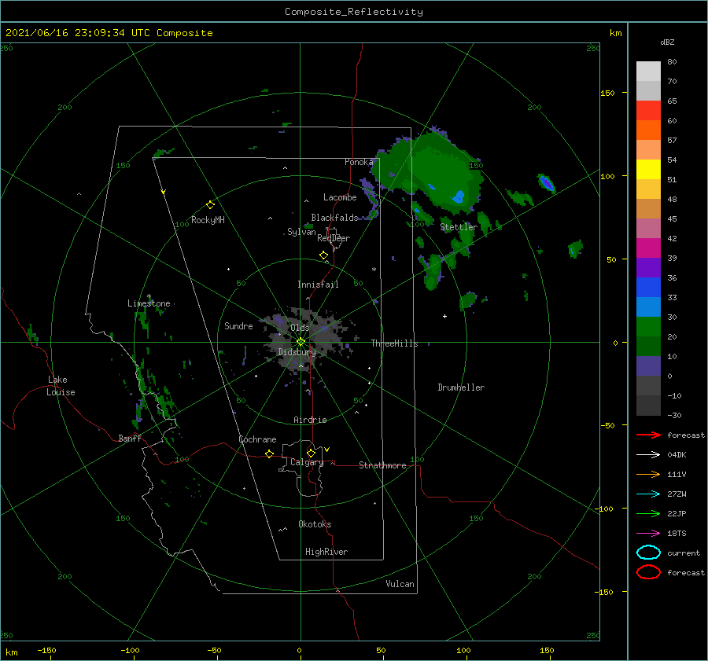Click the magenta 39-42 dBZ swatch
Screen dimensions: 708x661
tap(648, 248)
